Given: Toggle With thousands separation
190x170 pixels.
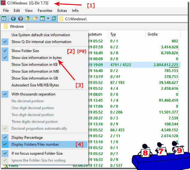Looking at the screenshot, I should tap(45, 94).
